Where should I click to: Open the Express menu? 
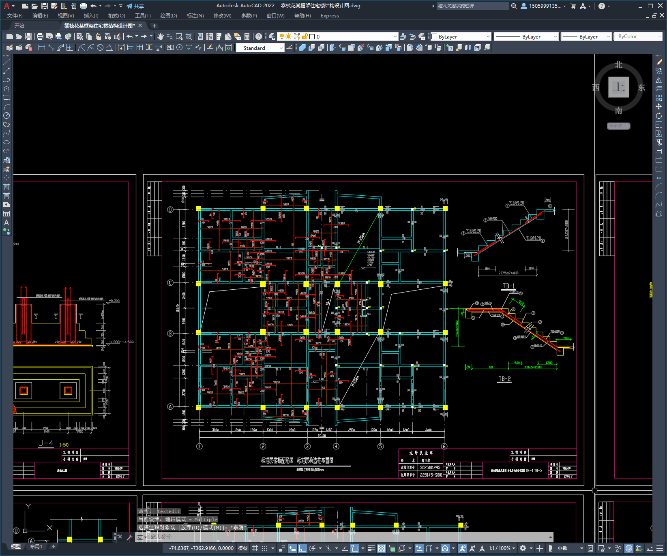pyautogui.click(x=330, y=16)
